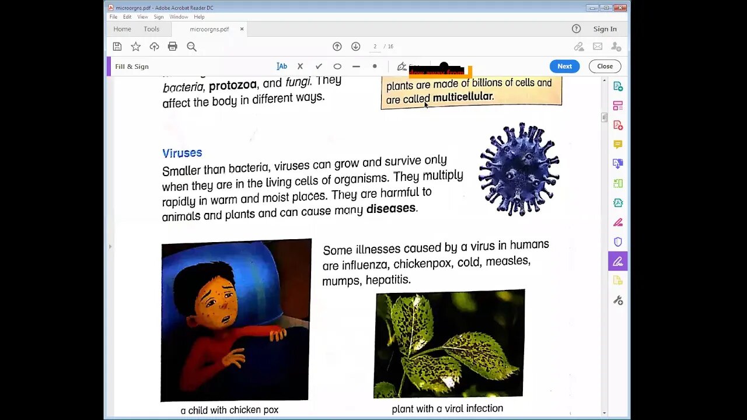Save the file with the floppy disk icon
The width and height of the screenshot is (747, 420).
point(117,47)
